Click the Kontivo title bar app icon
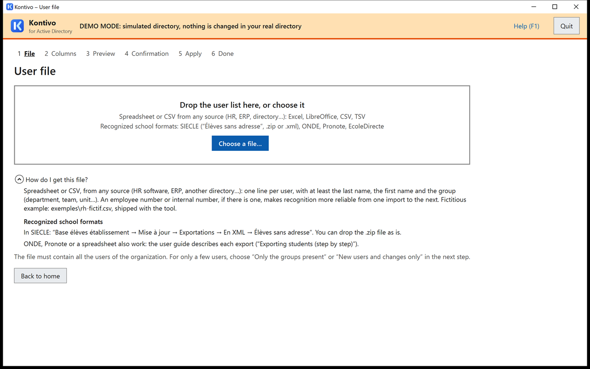The width and height of the screenshot is (590, 369). (x=9, y=7)
